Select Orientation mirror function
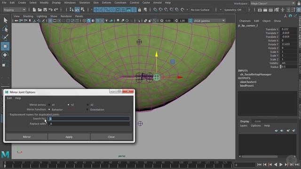Viewport: 301px width, 169px height. 87,109
